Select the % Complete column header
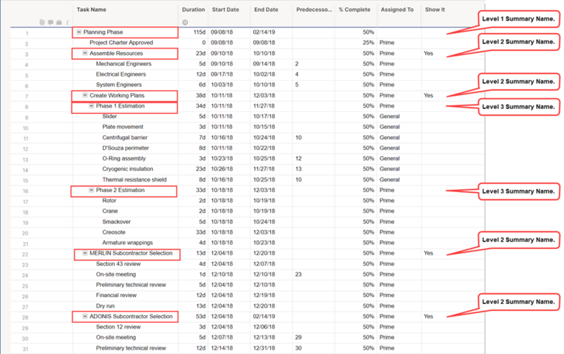564x354 pixels. pyautogui.click(x=355, y=10)
